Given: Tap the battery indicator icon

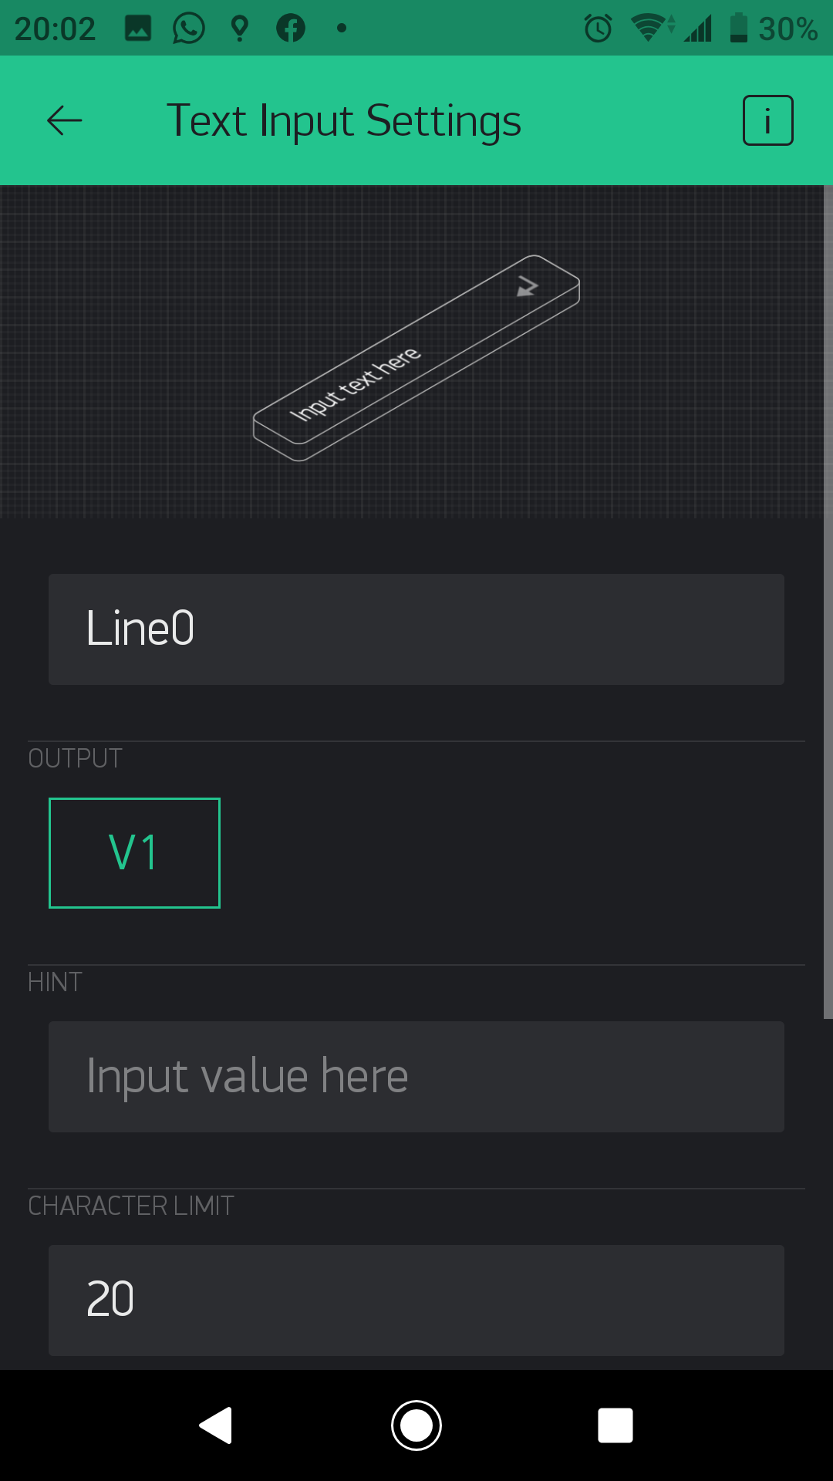Looking at the screenshot, I should (739, 28).
